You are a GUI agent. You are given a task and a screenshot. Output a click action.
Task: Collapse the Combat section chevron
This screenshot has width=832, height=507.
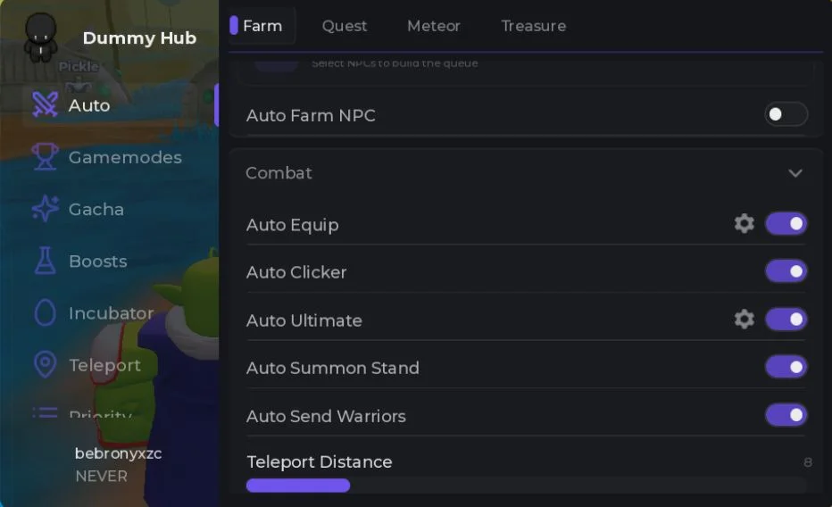pyautogui.click(x=795, y=173)
